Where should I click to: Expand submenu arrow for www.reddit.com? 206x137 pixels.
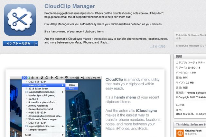[63, 85]
